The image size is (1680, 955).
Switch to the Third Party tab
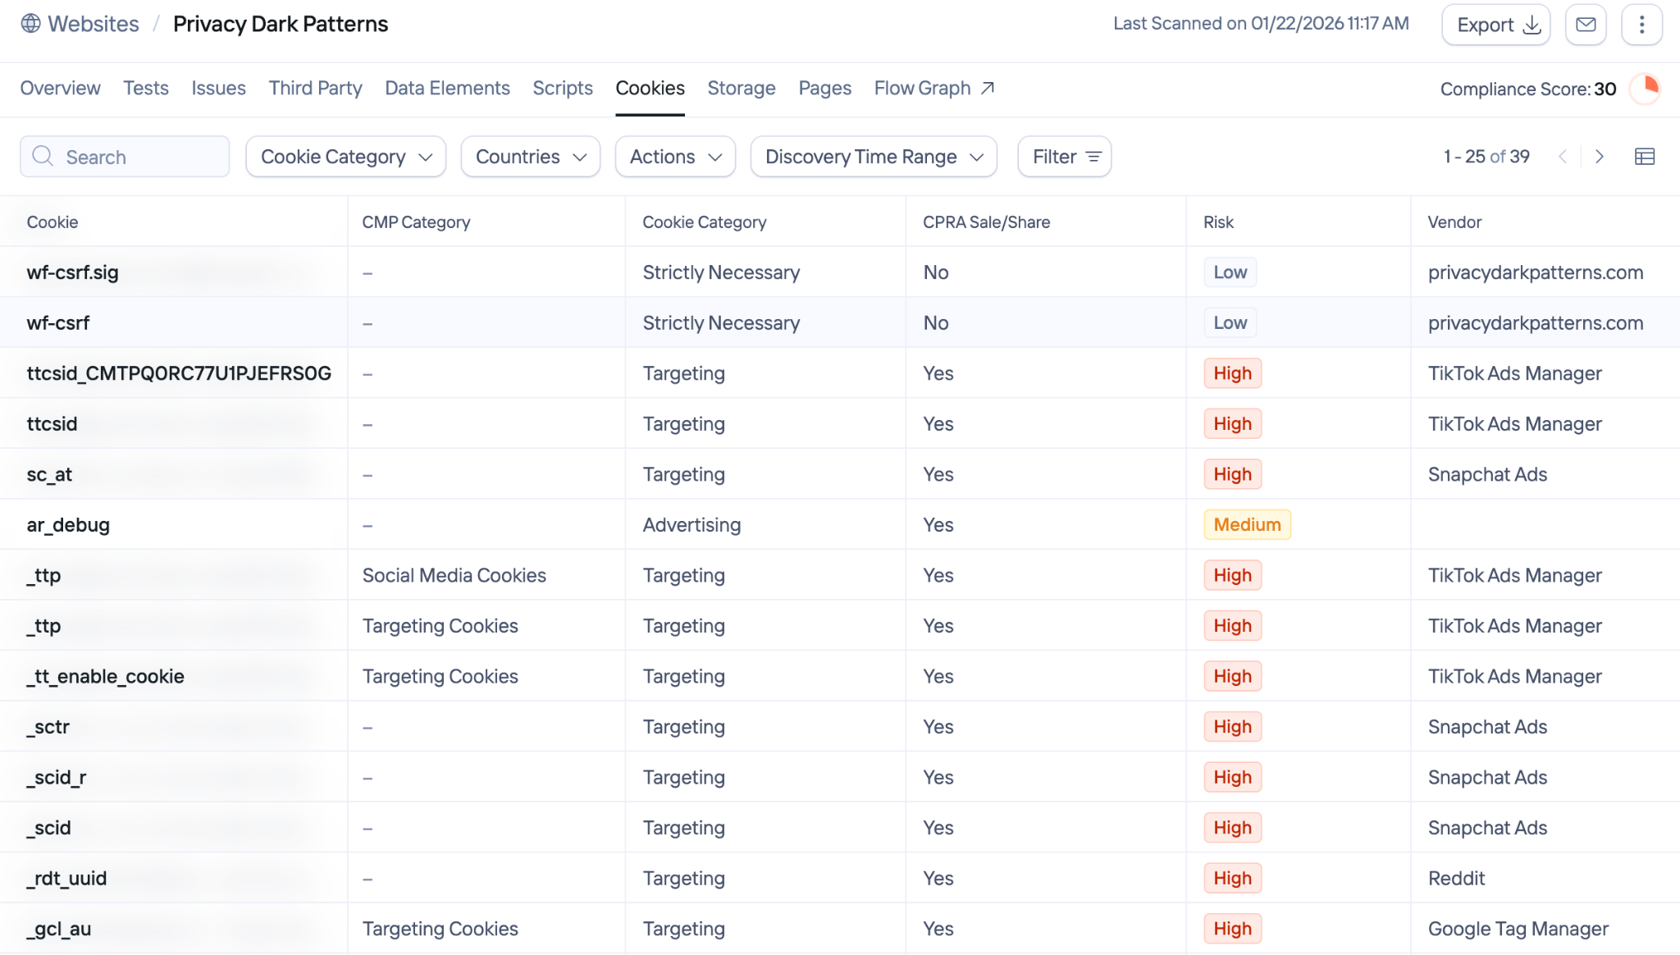pos(315,88)
